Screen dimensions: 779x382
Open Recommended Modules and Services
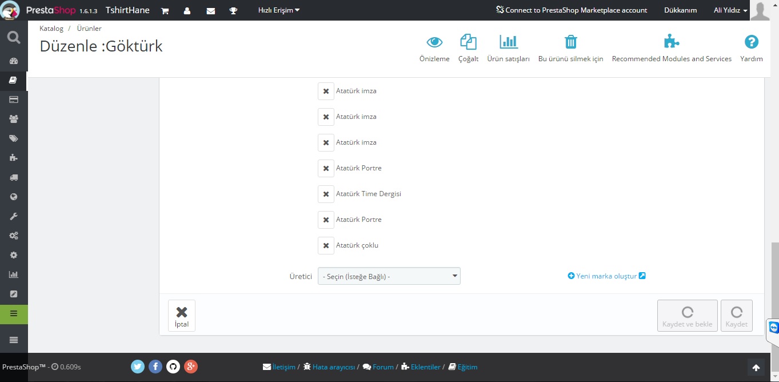672,48
